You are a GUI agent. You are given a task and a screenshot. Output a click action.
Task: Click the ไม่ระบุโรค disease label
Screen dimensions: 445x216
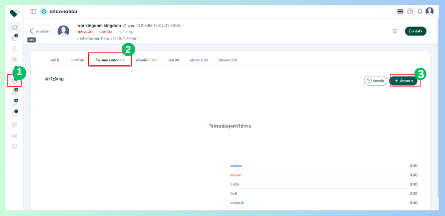(x=105, y=32)
